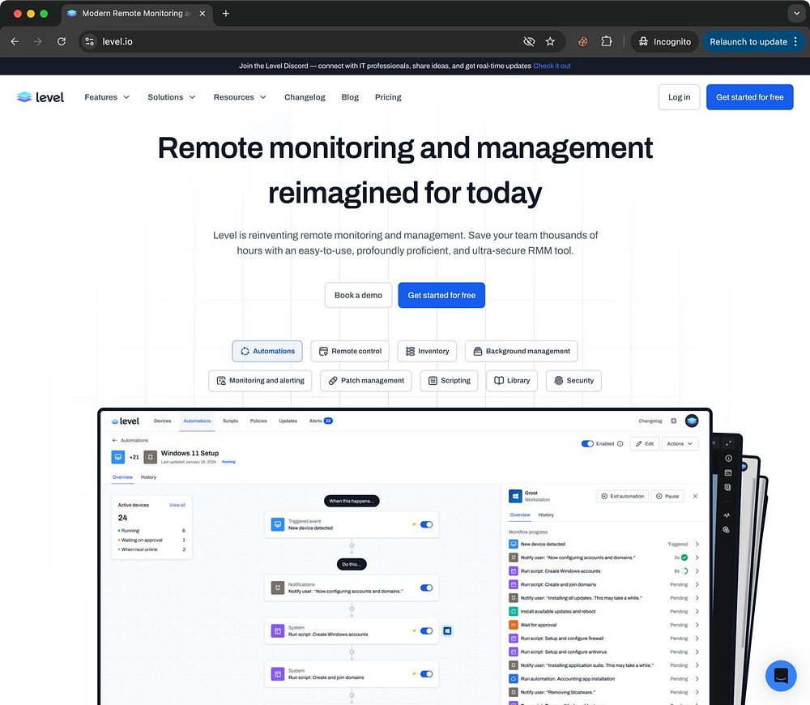810x705 pixels.
Task: Click the user avatar in the Level app preview
Action: tap(692, 421)
